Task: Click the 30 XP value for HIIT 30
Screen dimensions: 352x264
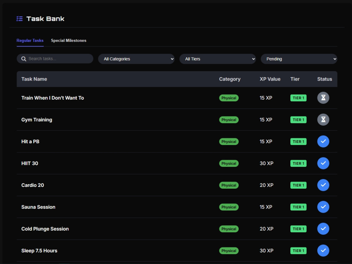Action: click(266, 163)
